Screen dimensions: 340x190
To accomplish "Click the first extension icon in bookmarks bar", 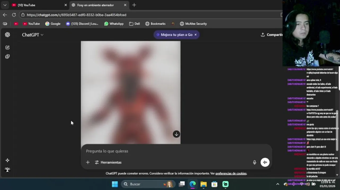I will [x=5, y=24].
